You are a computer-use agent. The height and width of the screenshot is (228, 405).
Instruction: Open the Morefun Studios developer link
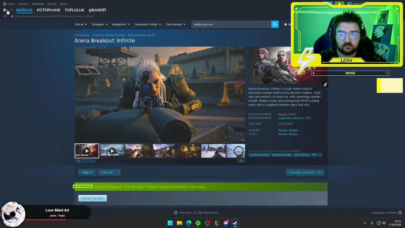point(288,130)
